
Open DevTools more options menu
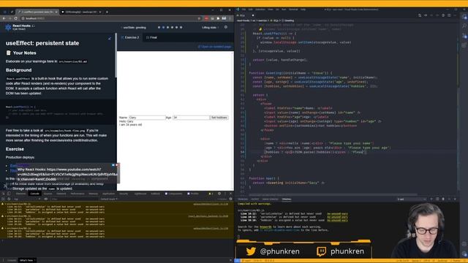[225, 194]
